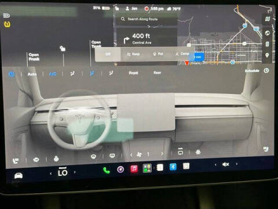Image resolution: width=278 pixels, height=209 pixels.
Task: Tap the third bottom-left climate icon
Action: click(56, 159)
